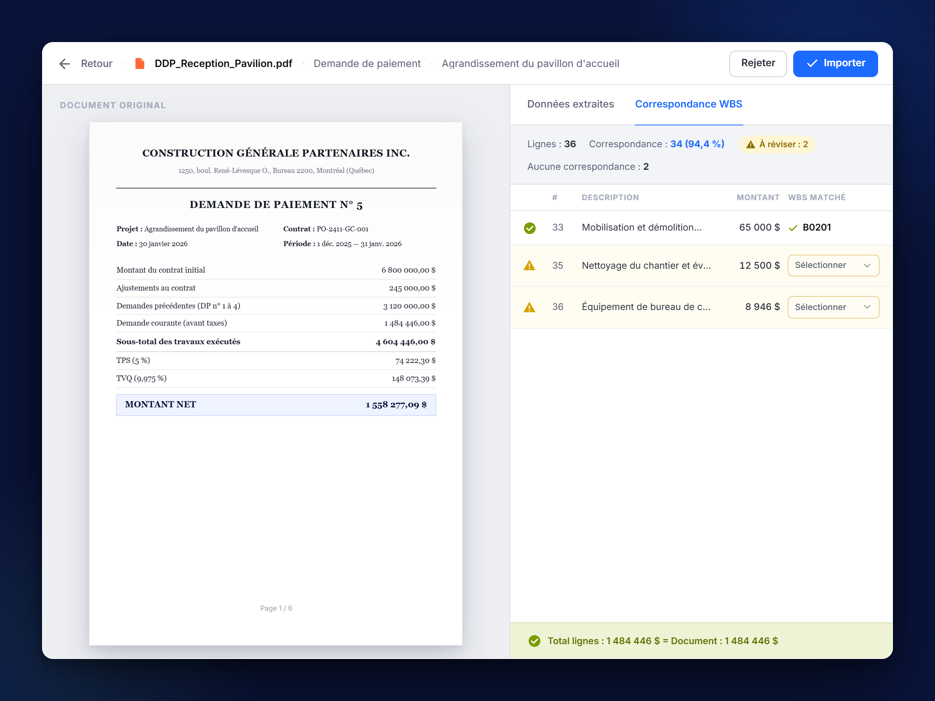Click the TPS (5 %) line
The image size is (935, 701).
(x=275, y=360)
